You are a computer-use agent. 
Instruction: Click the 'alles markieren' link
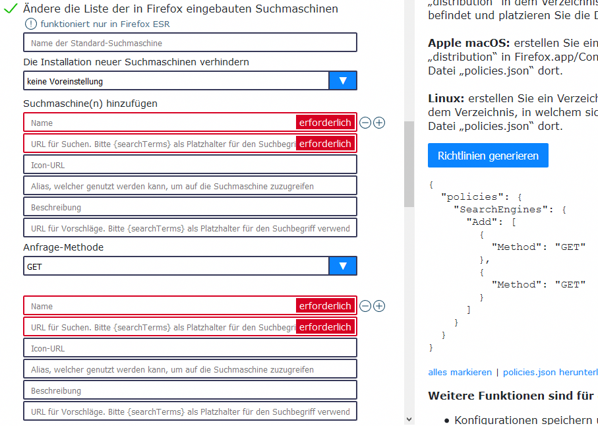(460, 372)
